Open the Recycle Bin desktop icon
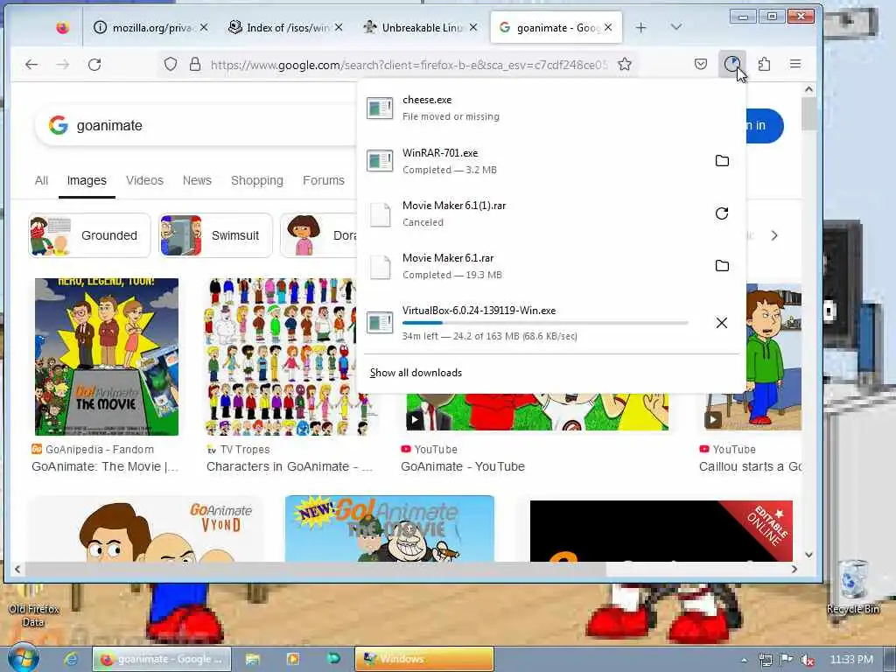This screenshot has height=672, width=896. (853, 587)
